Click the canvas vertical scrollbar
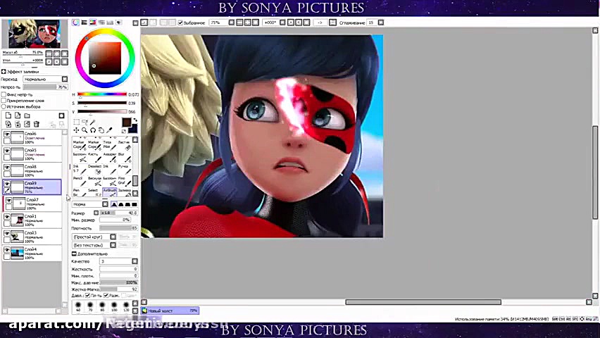Viewport: 600px width, 338px height. (595, 173)
